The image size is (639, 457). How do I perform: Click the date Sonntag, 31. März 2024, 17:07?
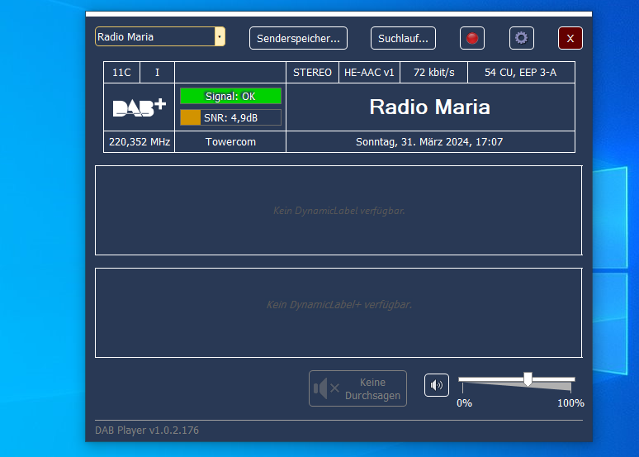(x=429, y=142)
